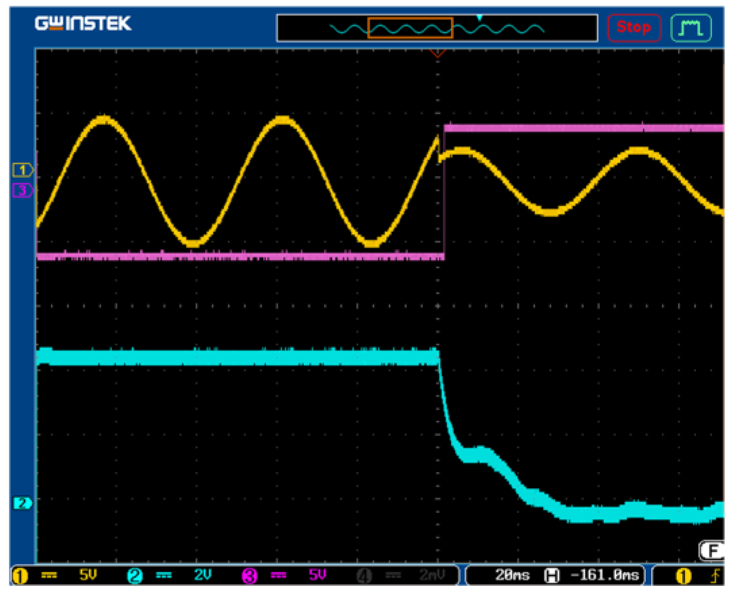Click the yellow channel 1 ground level marker
734x593 pixels.
[x=22, y=170]
